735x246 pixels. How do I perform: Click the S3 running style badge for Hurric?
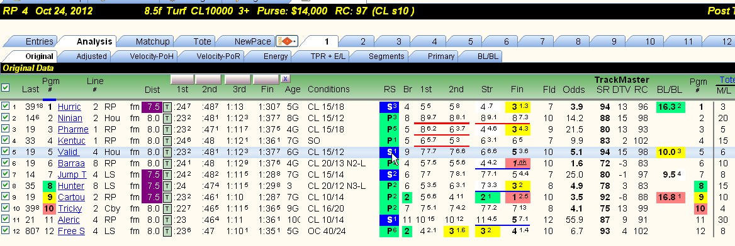pos(389,107)
